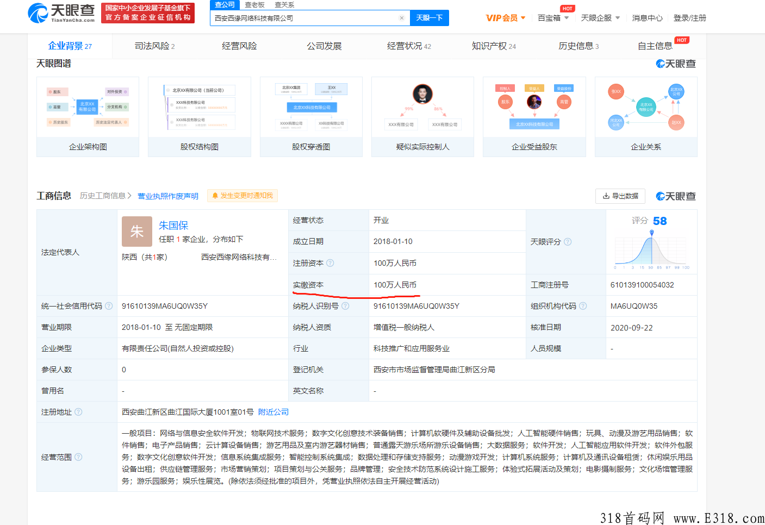The width and height of the screenshot is (765, 525).
Task: Click the 朱 avatar icon
Action: click(x=137, y=232)
